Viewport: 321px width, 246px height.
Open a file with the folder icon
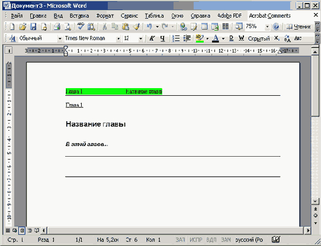[x=23, y=27]
